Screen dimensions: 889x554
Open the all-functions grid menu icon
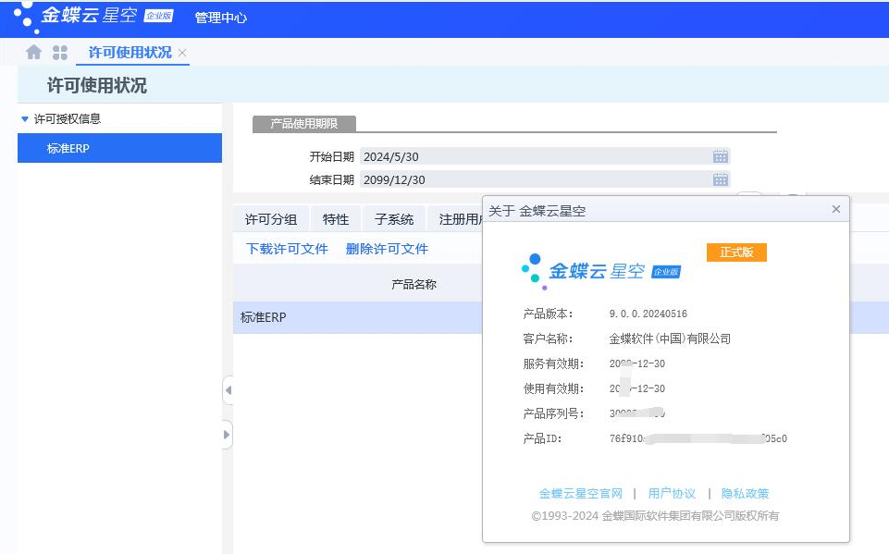click(60, 52)
